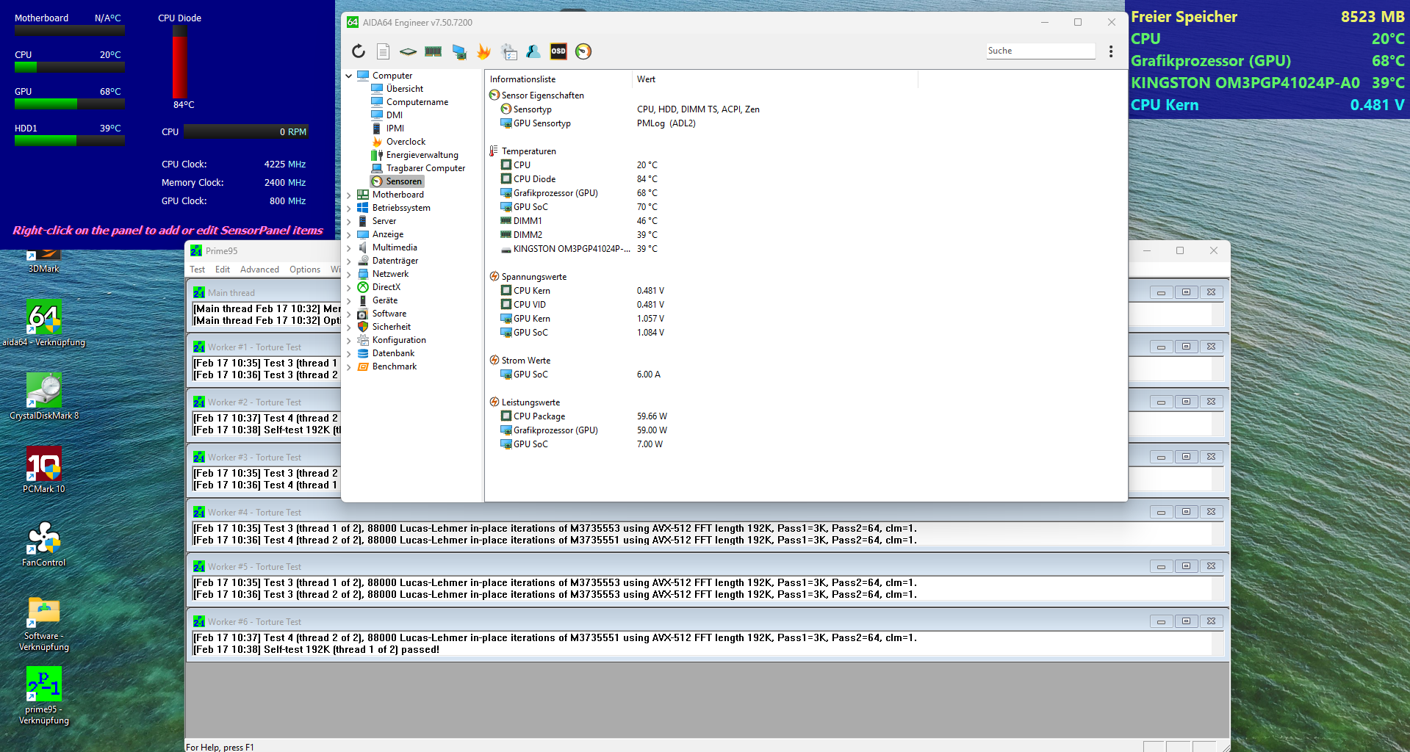Click the Strom Werte group icon

[494, 361]
